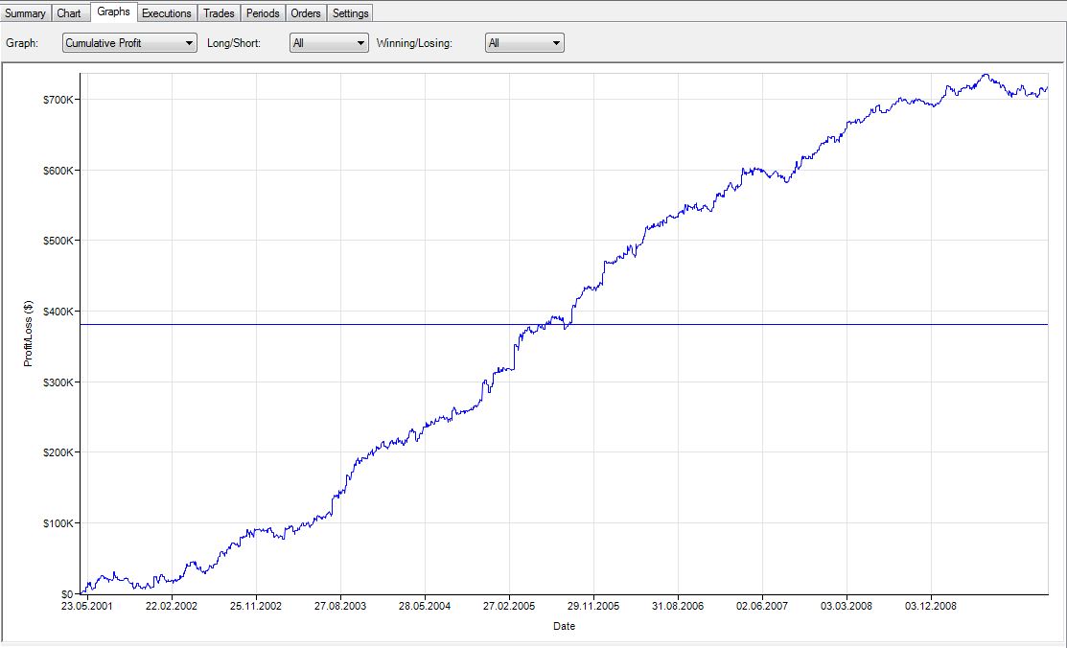Click the 29.11.2005 date label
The height and width of the screenshot is (648, 1067).
[x=593, y=606]
